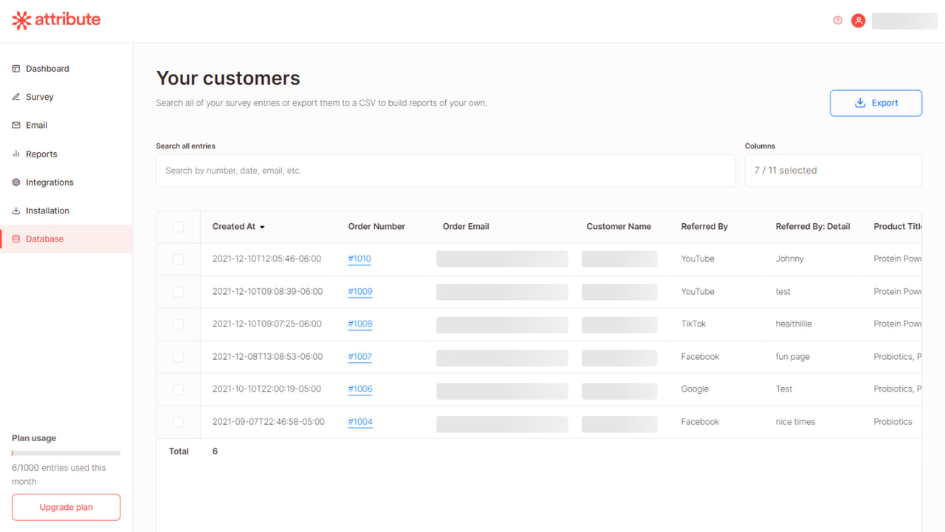Image resolution: width=945 pixels, height=532 pixels.
Task: Open Reports via the chart icon
Action: click(16, 154)
